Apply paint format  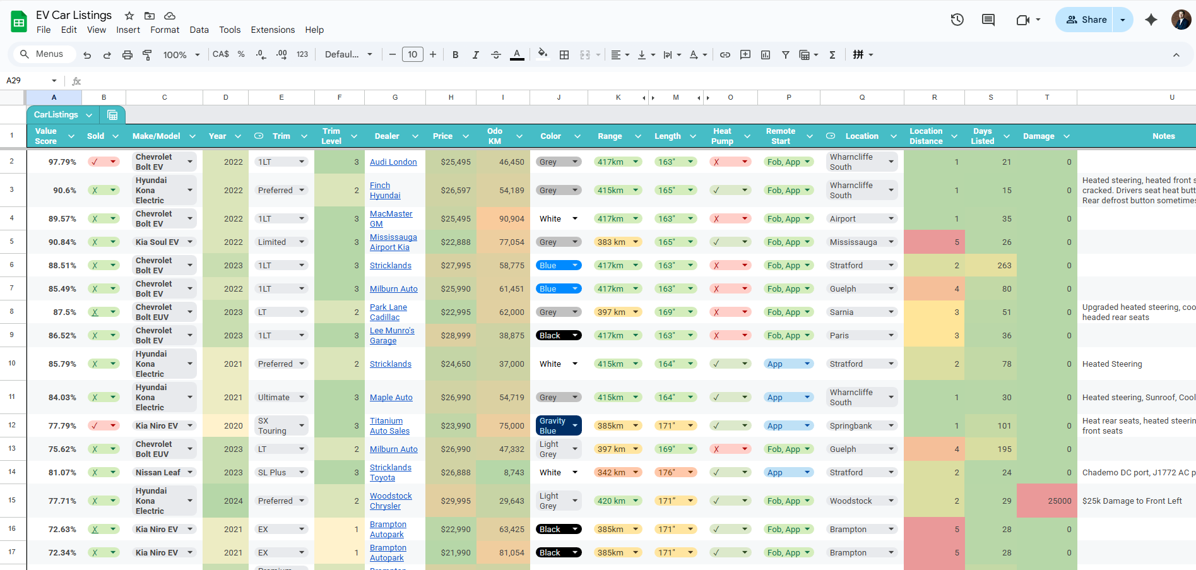point(147,54)
